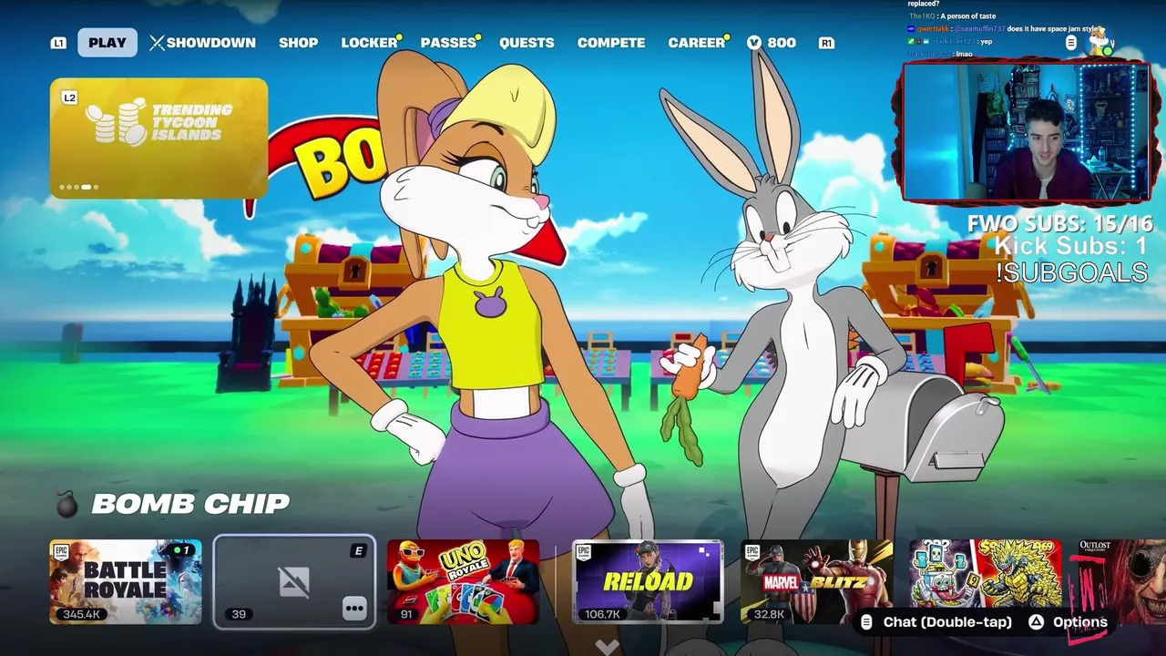This screenshot has width=1166, height=656.
Task: Select the UNO Royale tile
Action: point(463,582)
